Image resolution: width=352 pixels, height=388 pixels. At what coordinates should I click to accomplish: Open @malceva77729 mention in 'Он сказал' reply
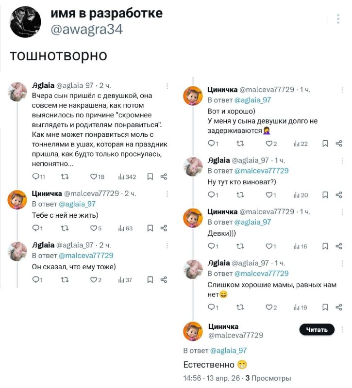86,256
